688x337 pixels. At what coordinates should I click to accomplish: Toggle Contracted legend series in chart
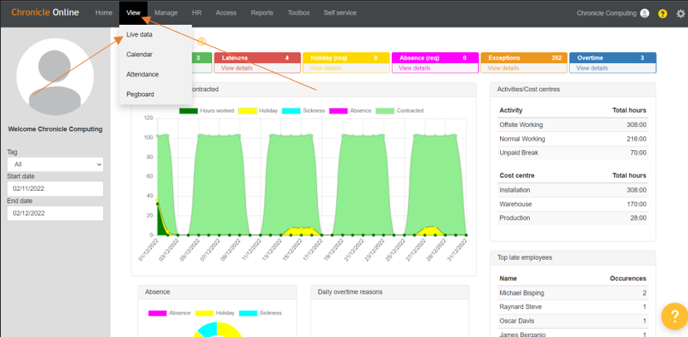click(399, 110)
